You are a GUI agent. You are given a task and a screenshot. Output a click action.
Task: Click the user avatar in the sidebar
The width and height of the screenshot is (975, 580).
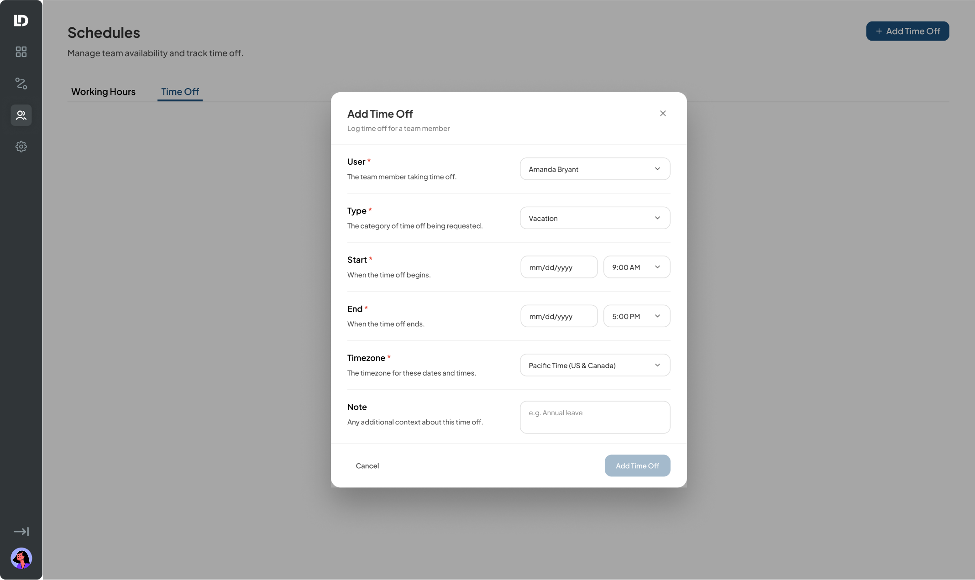(x=21, y=559)
